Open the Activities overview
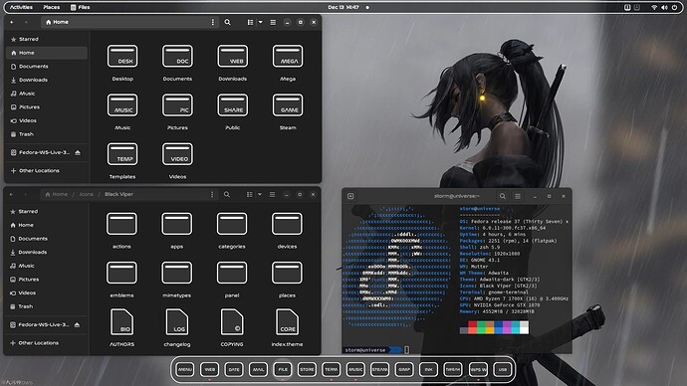Screen dimensions: 687x386 click(21, 7)
